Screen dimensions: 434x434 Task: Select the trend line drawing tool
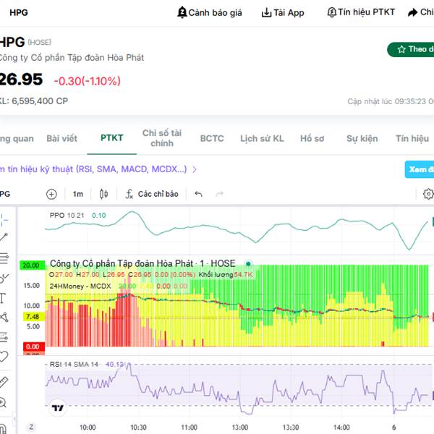[x=4, y=237]
